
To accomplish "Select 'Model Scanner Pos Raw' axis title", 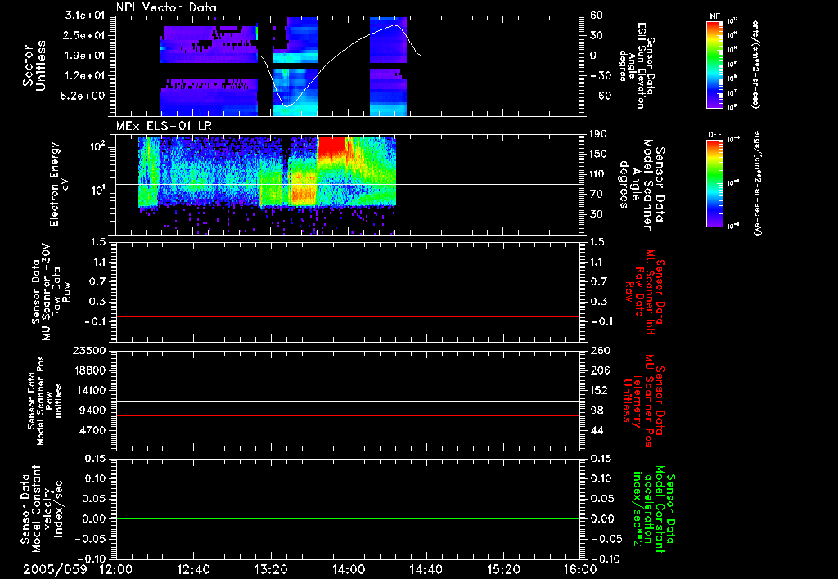I will [x=45, y=401].
